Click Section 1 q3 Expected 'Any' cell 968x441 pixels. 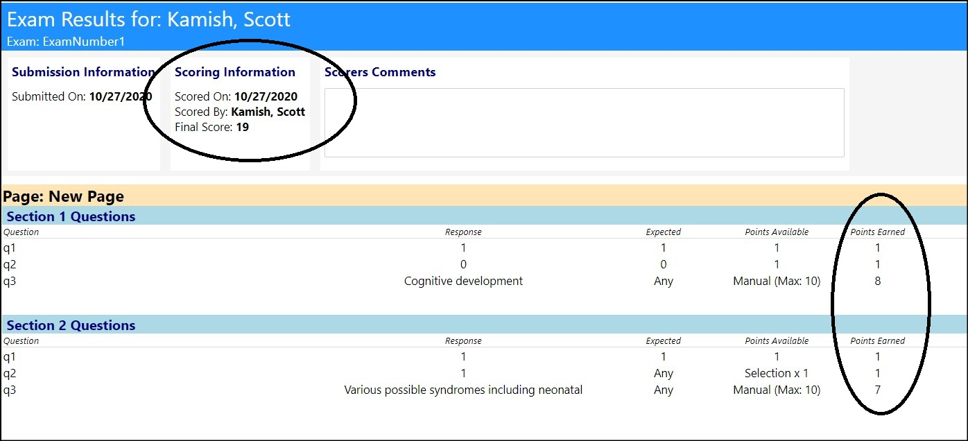pos(664,281)
